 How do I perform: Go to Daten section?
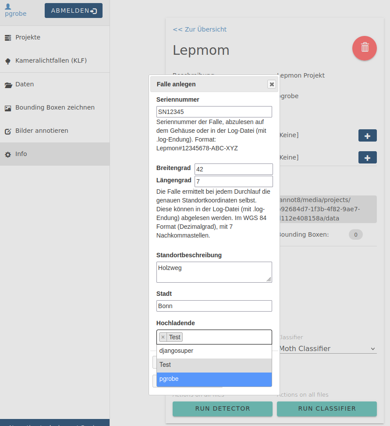coord(25,84)
